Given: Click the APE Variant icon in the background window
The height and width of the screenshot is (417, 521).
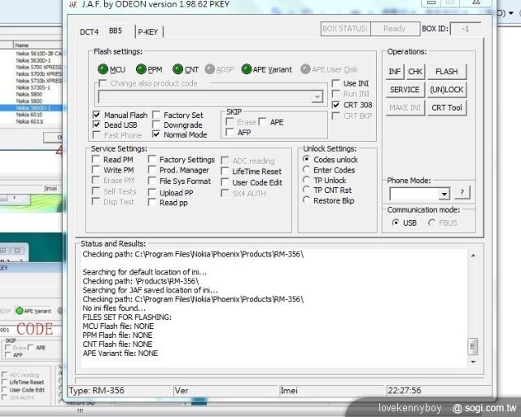Looking at the screenshot, I should tap(20, 311).
